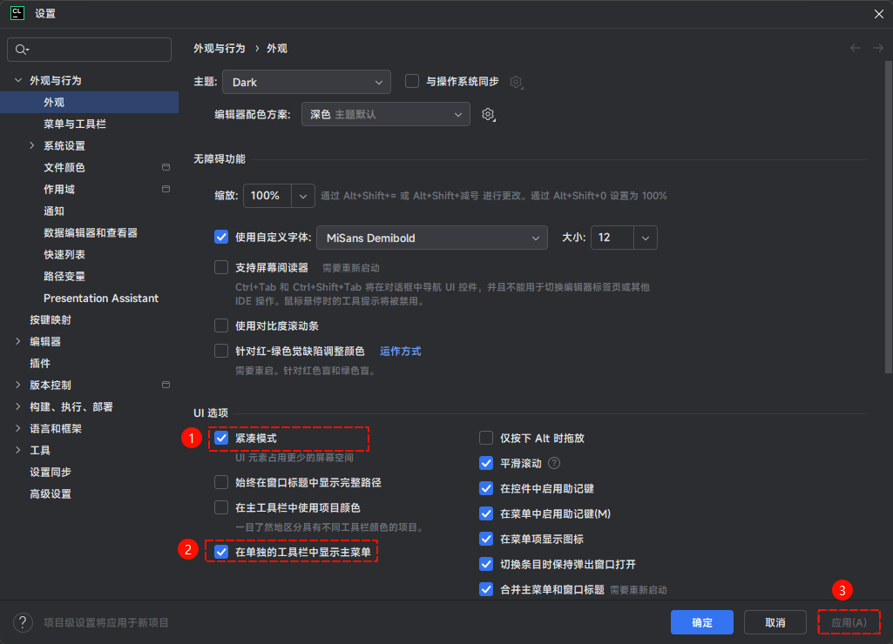Select 插件 in the settings sidebar
This screenshot has width=893, height=644.
point(38,363)
